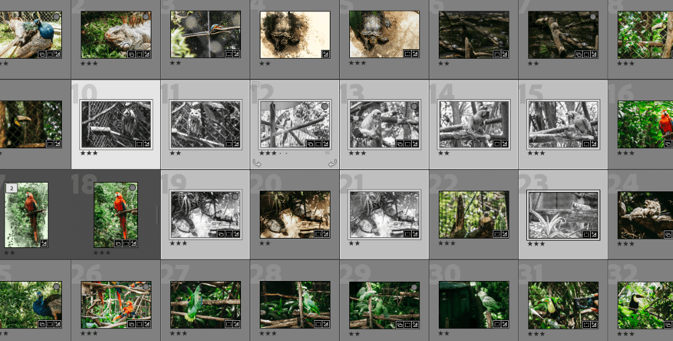Open the color label swatch on photo 12
This screenshot has width=673, height=341.
(x=327, y=153)
